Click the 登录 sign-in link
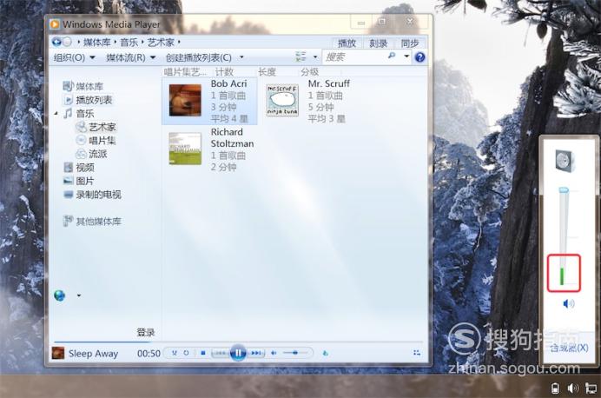The width and height of the screenshot is (601, 398). 146,333
